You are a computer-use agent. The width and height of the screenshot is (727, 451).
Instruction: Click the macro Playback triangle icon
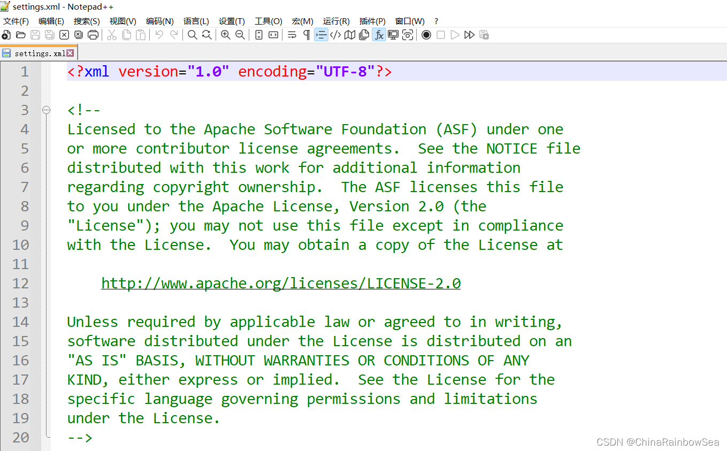pos(455,35)
